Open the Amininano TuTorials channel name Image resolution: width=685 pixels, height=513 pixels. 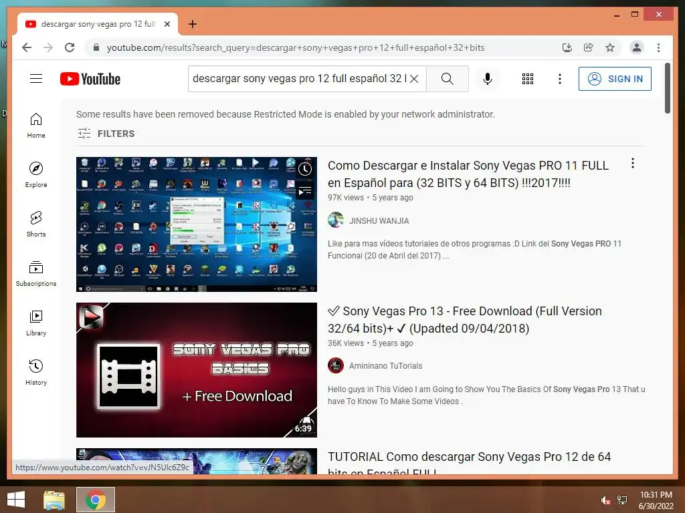pos(385,366)
